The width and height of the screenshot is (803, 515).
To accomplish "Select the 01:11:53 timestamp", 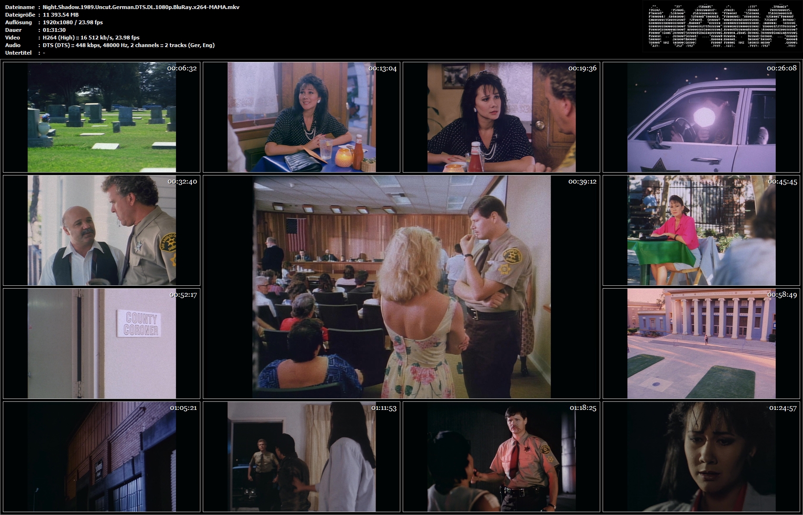I will (x=384, y=408).
